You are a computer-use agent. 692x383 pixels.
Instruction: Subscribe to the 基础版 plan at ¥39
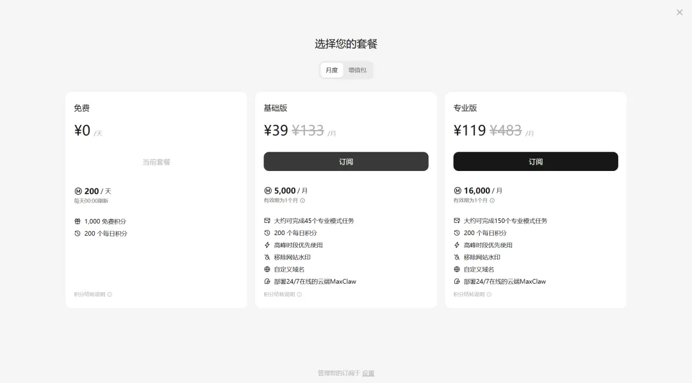coord(346,161)
